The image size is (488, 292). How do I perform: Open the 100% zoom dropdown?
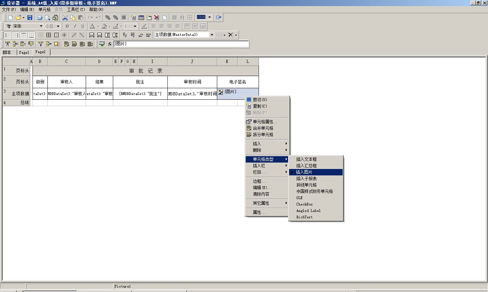[x=209, y=17]
